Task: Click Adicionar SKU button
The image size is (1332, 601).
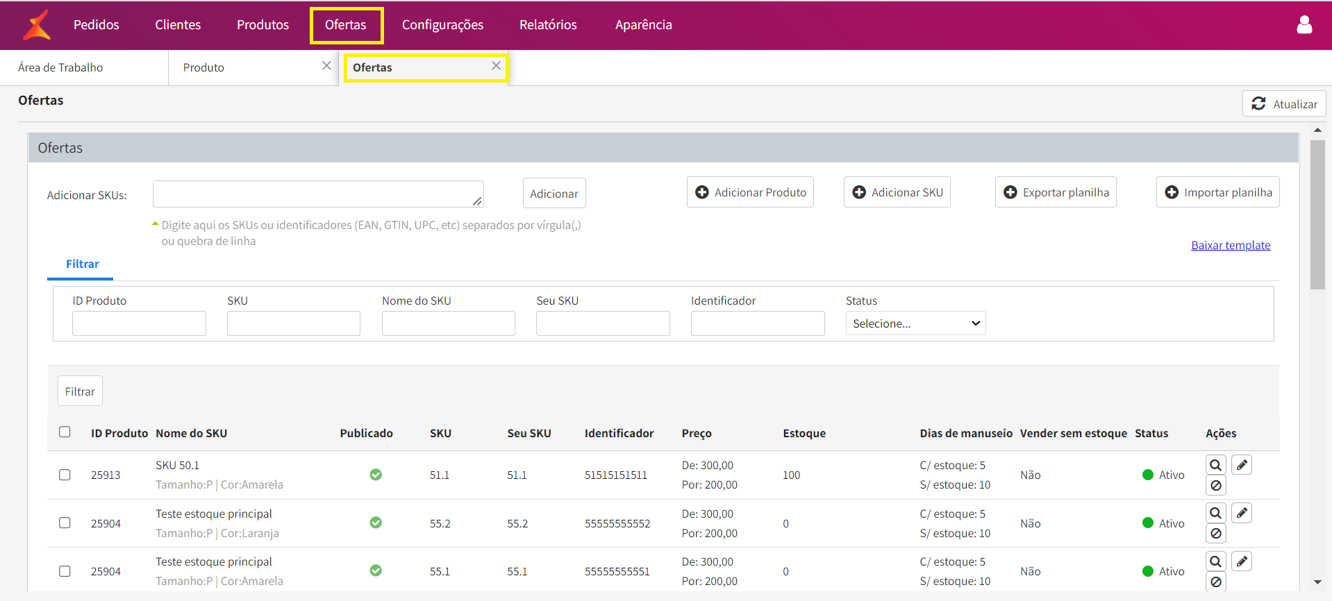Action: (x=897, y=192)
